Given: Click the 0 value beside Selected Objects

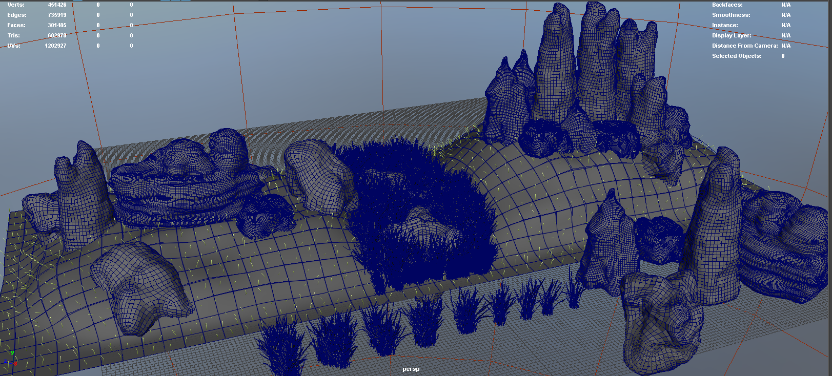Looking at the screenshot, I should tap(783, 56).
